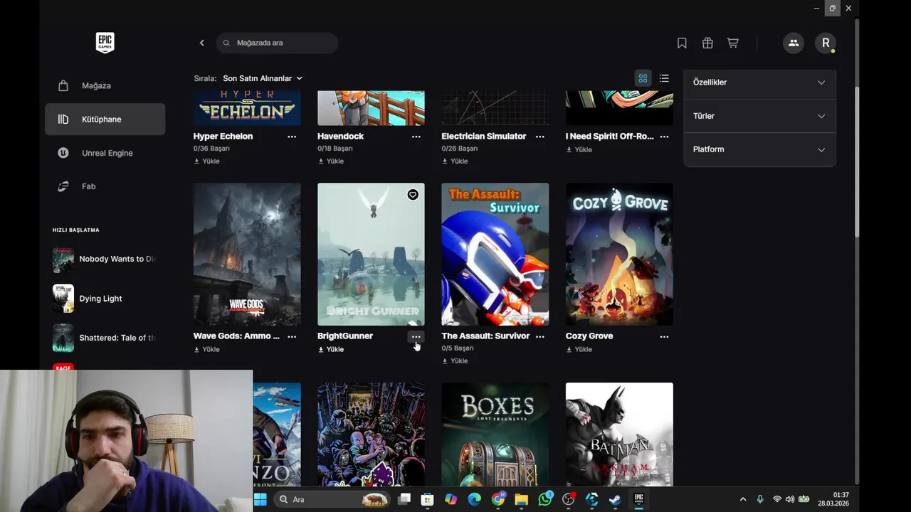This screenshot has height=512, width=911.
Task: Open Windows Start menu
Action: coord(260,499)
